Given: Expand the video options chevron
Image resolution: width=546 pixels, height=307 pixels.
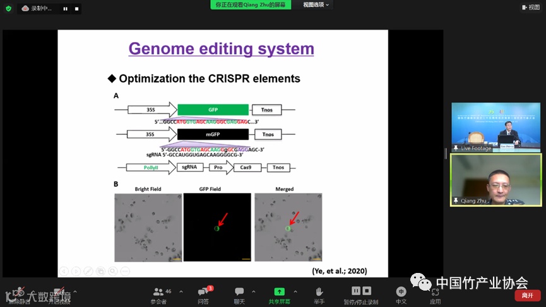Looking at the screenshot, I should [x=75, y=292].
